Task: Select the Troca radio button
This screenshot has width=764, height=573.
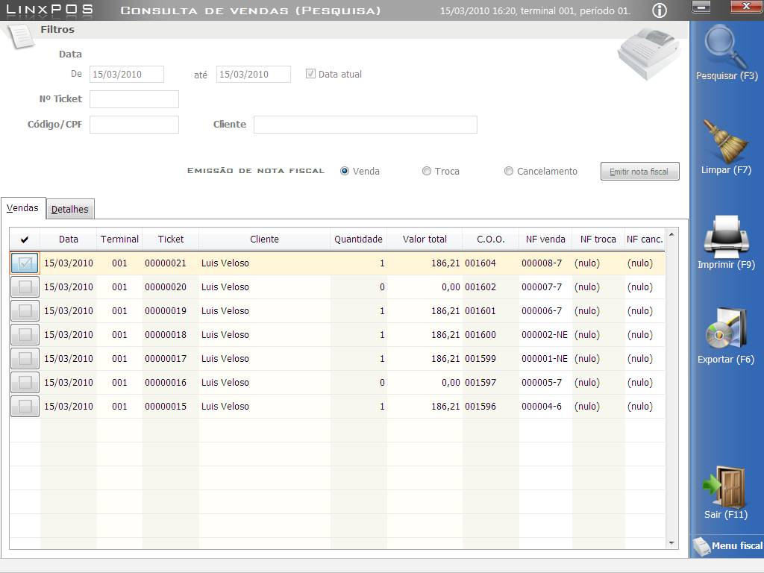Action: pyautogui.click(x=427, y=171)
